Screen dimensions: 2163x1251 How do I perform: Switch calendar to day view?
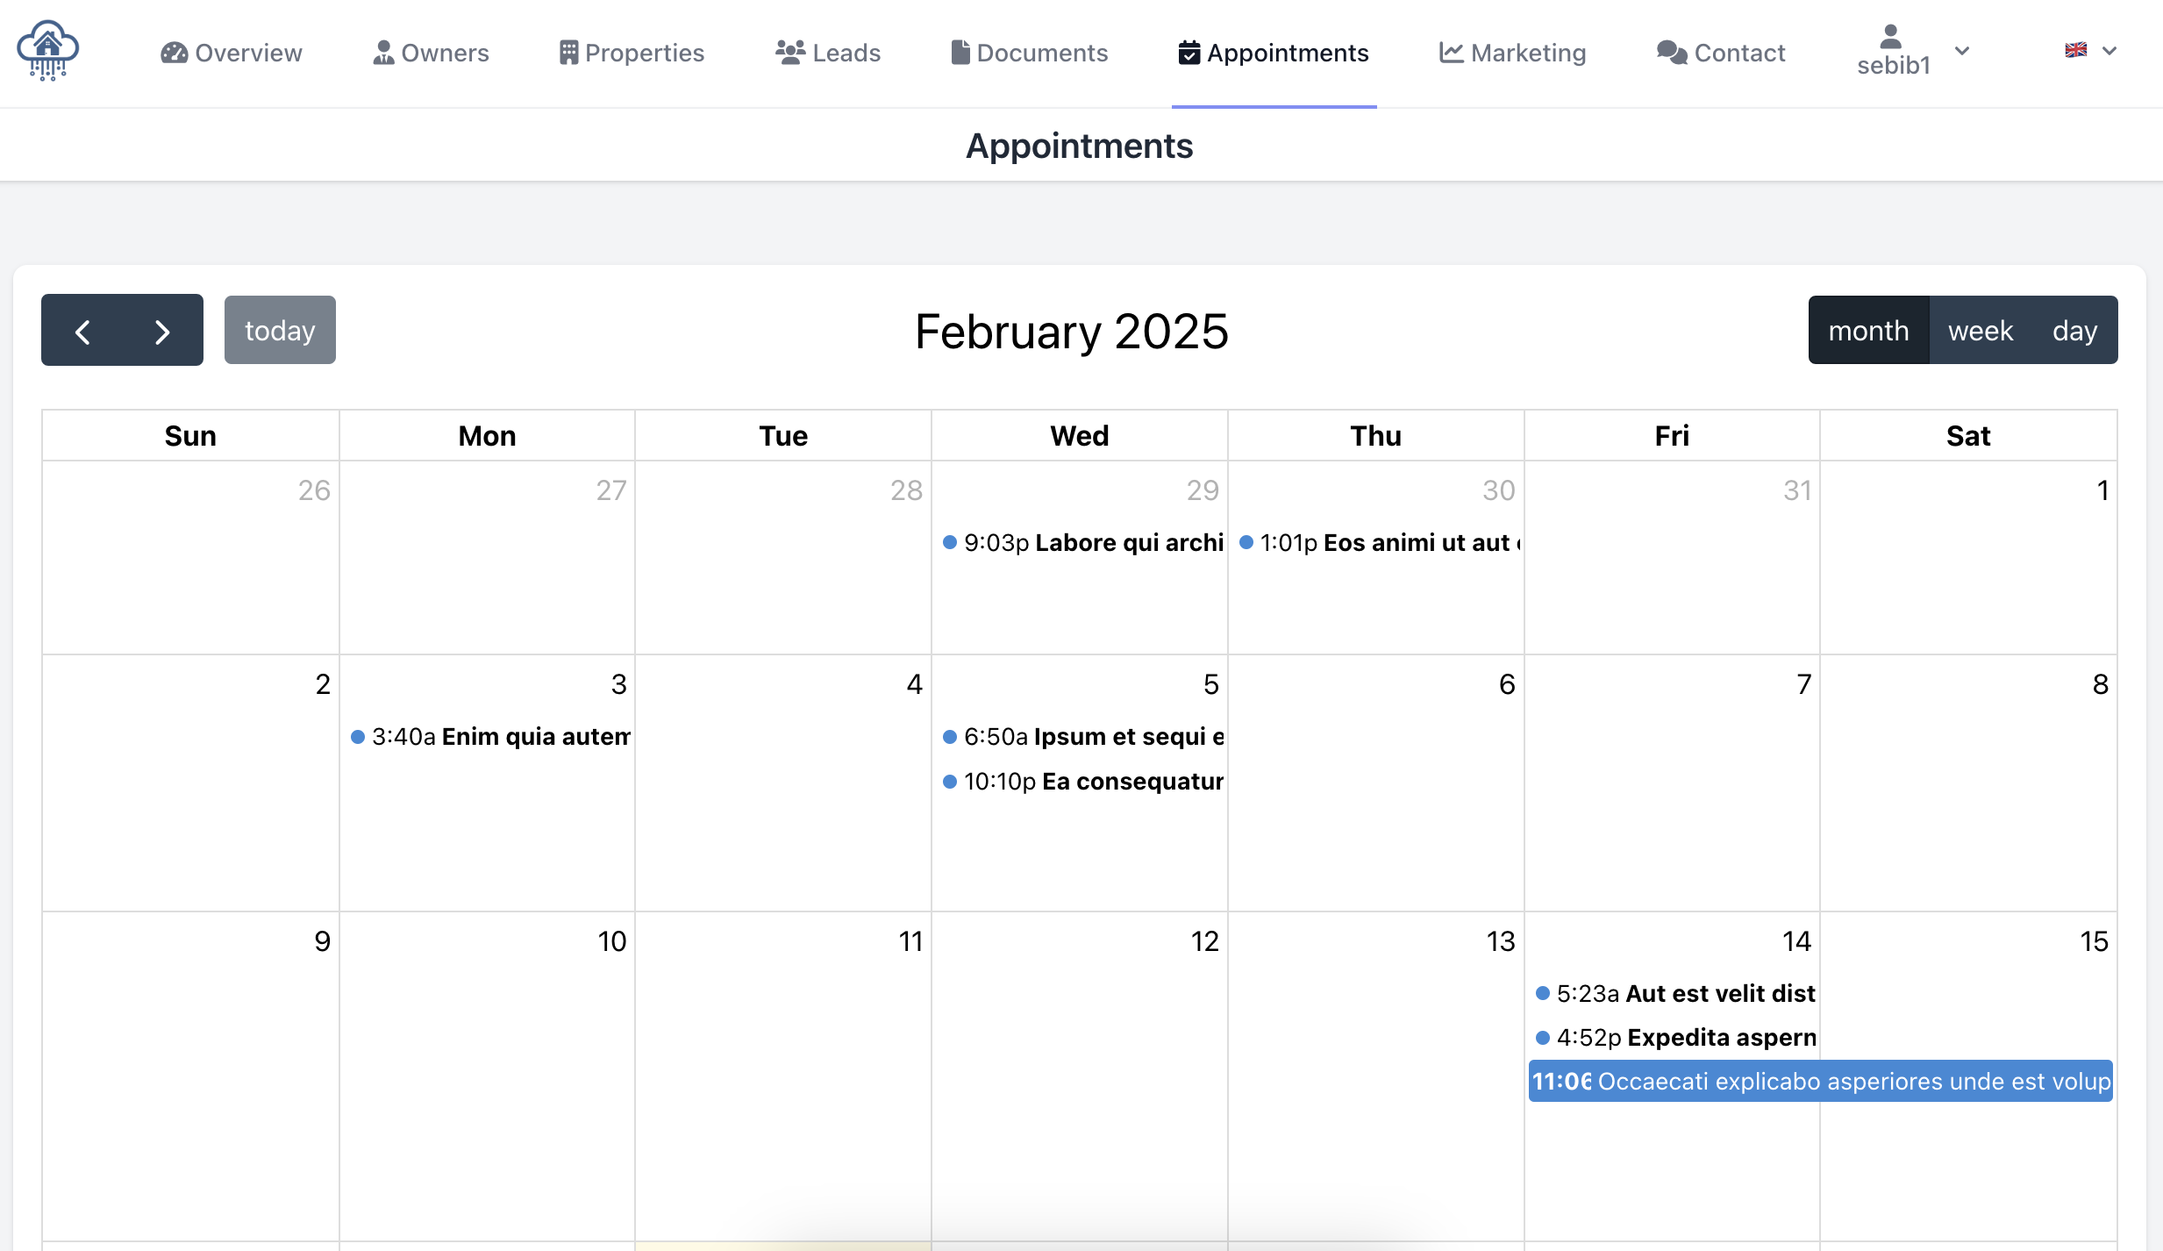click(x=2074, y=330)
